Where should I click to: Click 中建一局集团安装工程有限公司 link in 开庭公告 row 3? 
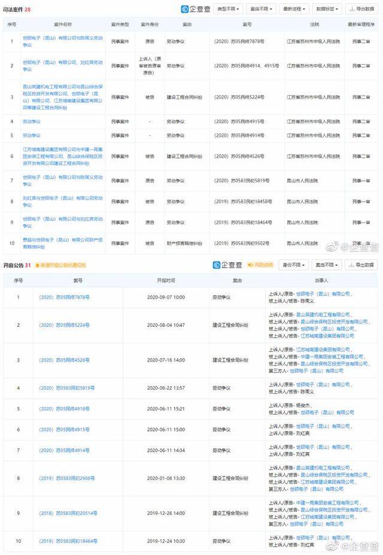332,356
